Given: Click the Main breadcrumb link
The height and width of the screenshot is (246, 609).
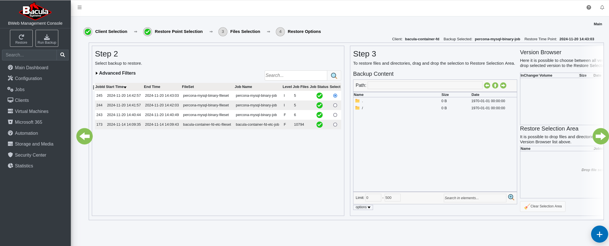Looking at the screenshot, I should (598, 24).
